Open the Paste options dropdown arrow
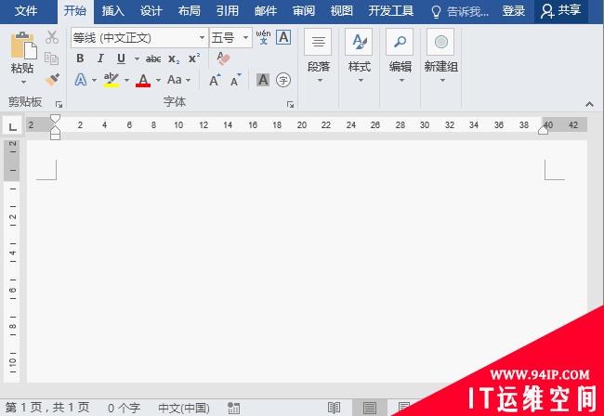Screen dimensions: 604x416 pos(23,82)
